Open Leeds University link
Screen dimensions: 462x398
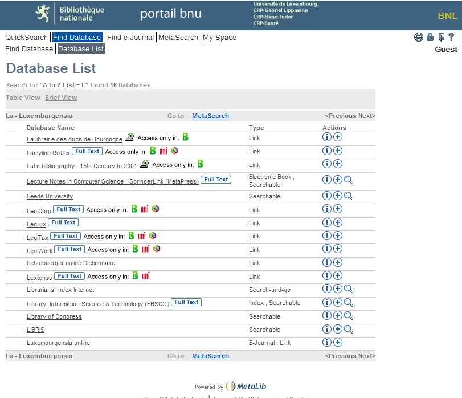click(50, 196)
